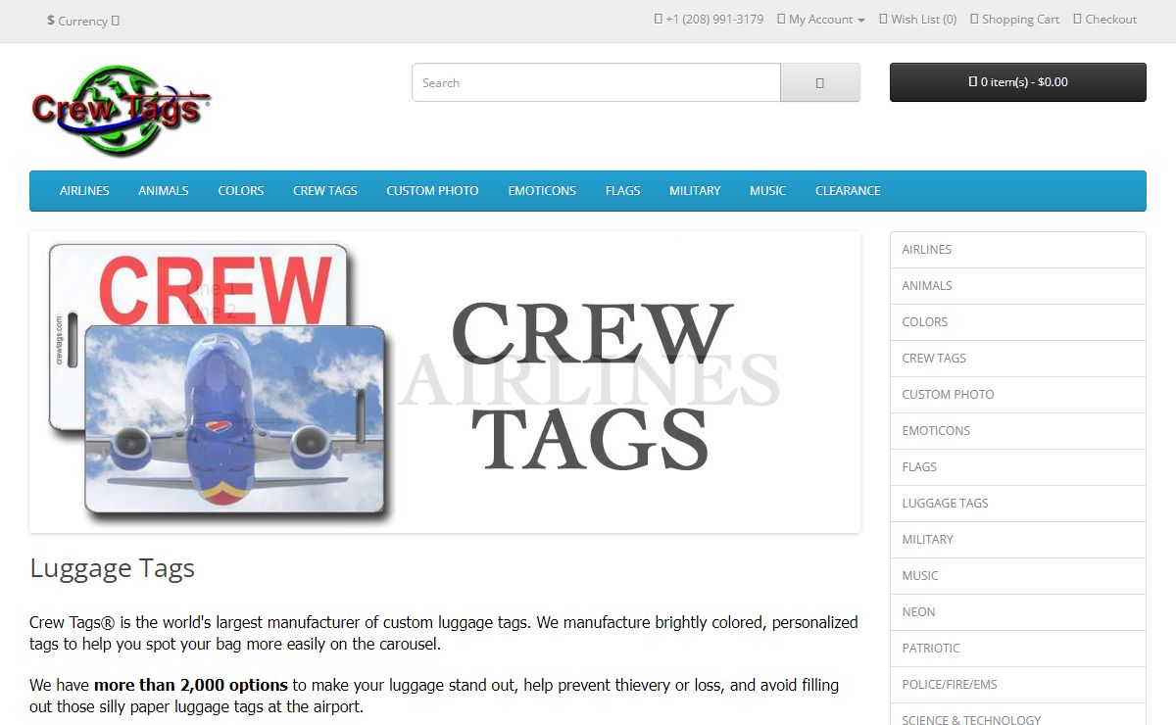Open POLICE/FIRE/EMS in the sidebar list
Screen dimensions: 1176x725
pyautogui.click(x=1017, y=685)
